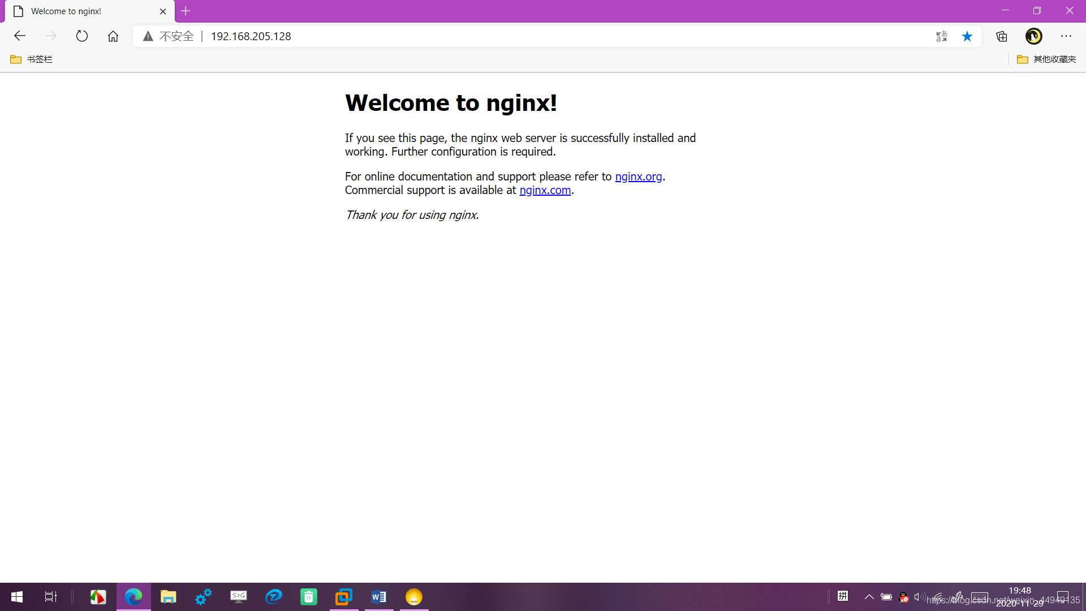Open File Explorer from the taskbar
The height and width of the screenshot is (611, 1086).
168,597
